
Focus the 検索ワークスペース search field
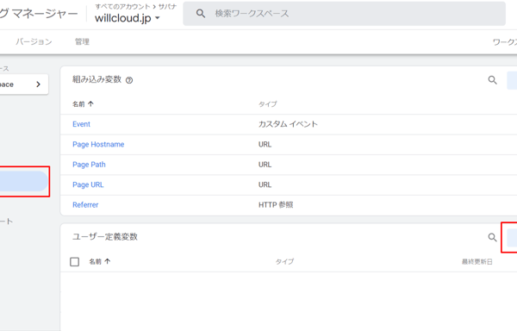344,14
